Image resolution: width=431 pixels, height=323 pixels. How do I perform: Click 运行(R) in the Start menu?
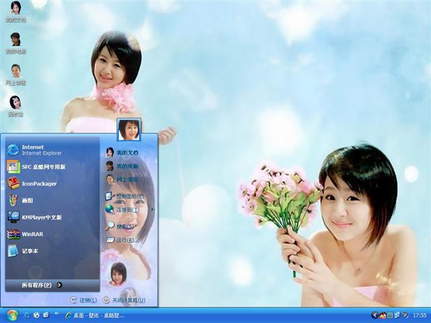tap(125, 240)
